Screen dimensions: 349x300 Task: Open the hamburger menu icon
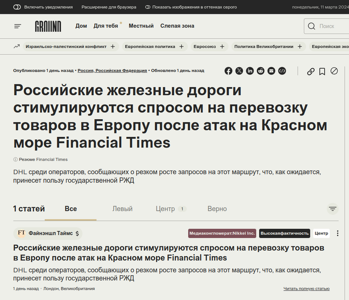tap(18, 26)
